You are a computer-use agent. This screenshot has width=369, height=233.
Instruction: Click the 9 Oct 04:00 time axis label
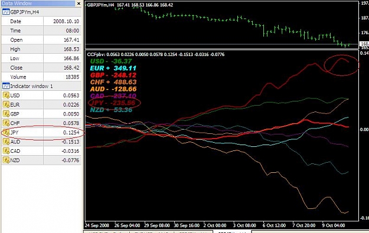point(334,225)
